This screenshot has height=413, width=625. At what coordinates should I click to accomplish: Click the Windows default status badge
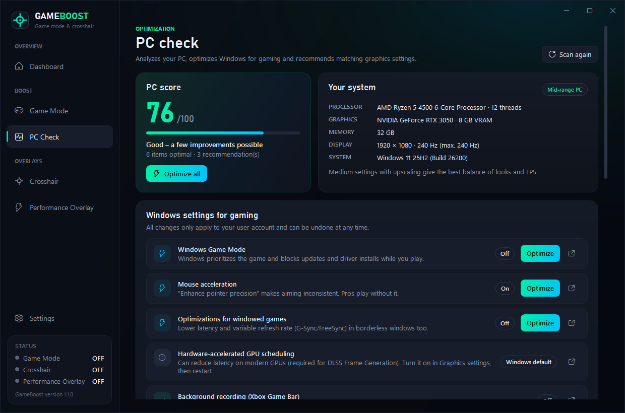529,362
